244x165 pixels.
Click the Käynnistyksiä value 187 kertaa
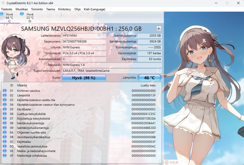point(149,53)
